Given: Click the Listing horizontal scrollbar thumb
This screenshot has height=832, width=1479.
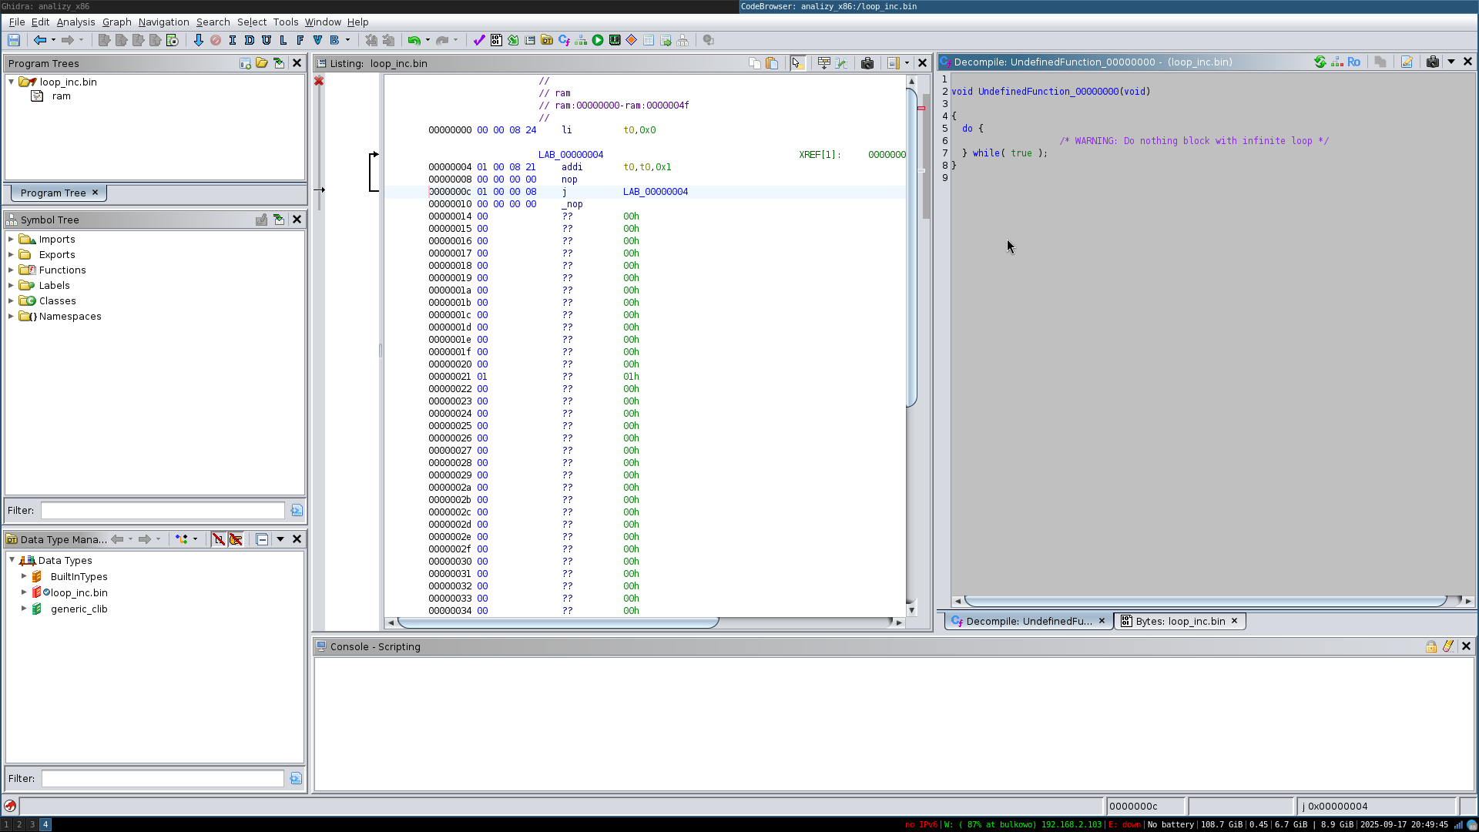Looking at the screenshot, I should (x=558, y=622).
